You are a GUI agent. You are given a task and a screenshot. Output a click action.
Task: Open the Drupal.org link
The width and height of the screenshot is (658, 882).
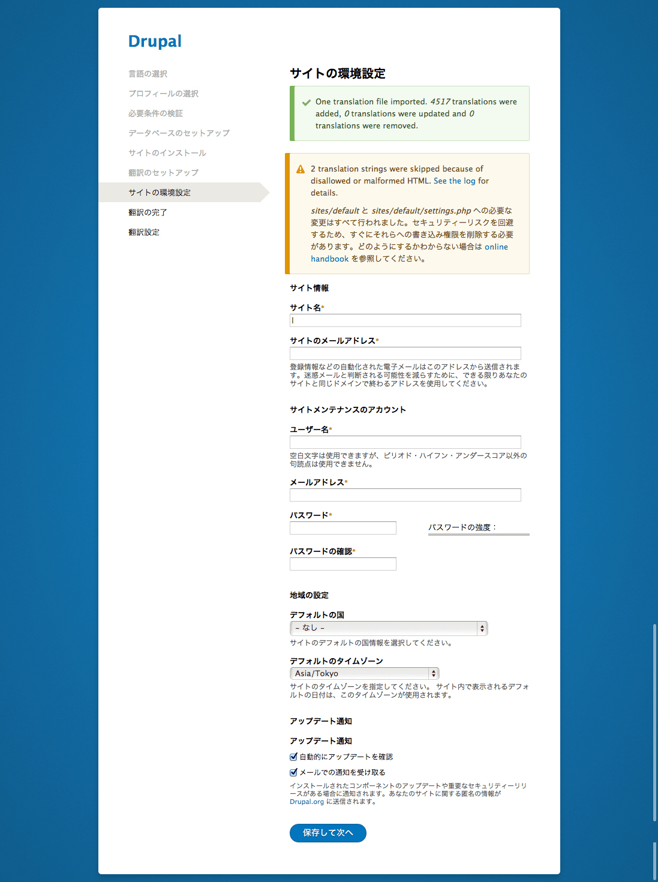(307, 802)
